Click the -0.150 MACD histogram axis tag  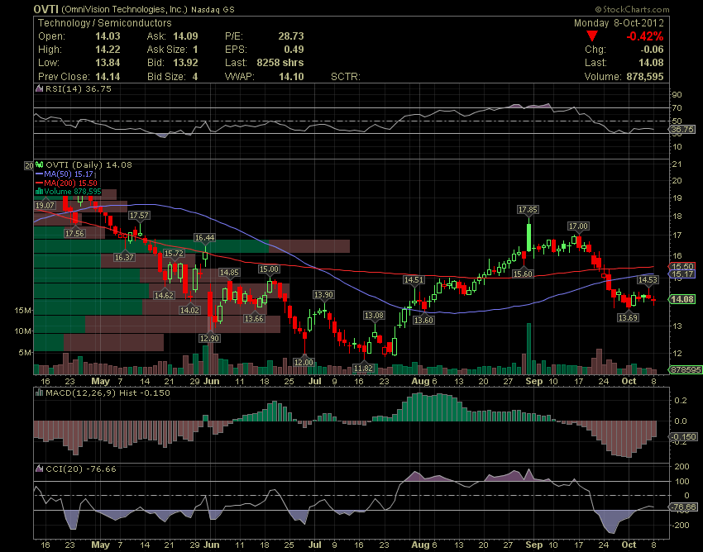pyautogui.click(x=683, y=436)
